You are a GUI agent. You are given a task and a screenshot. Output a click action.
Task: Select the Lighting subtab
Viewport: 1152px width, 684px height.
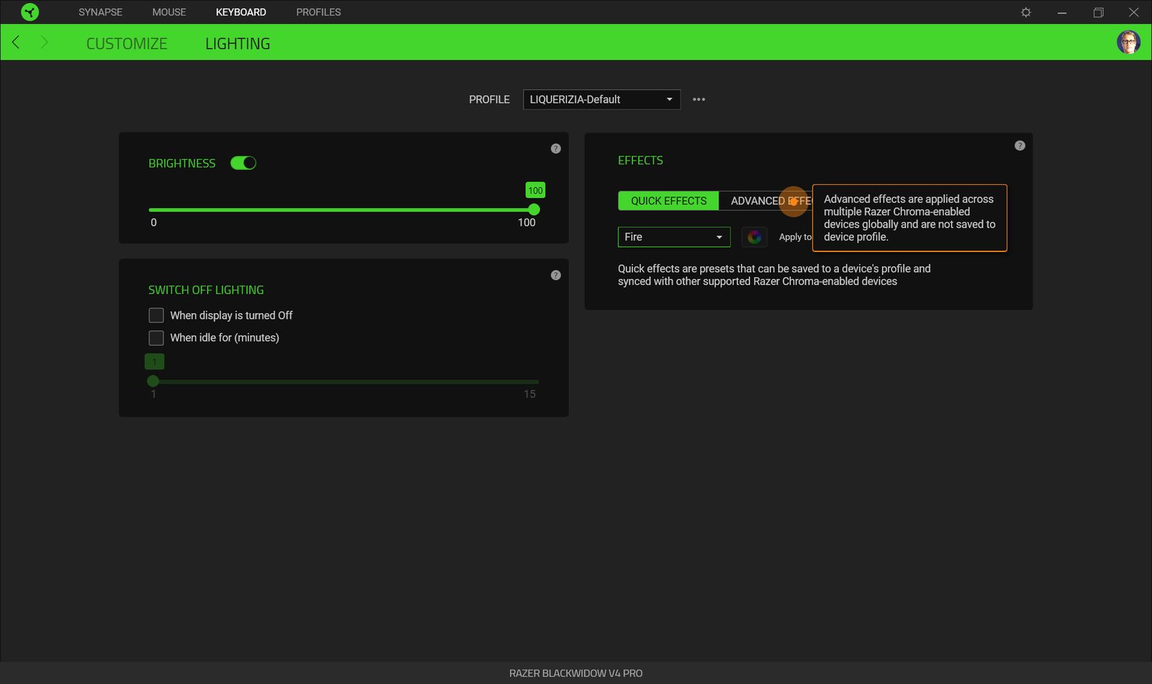[238, 44]
